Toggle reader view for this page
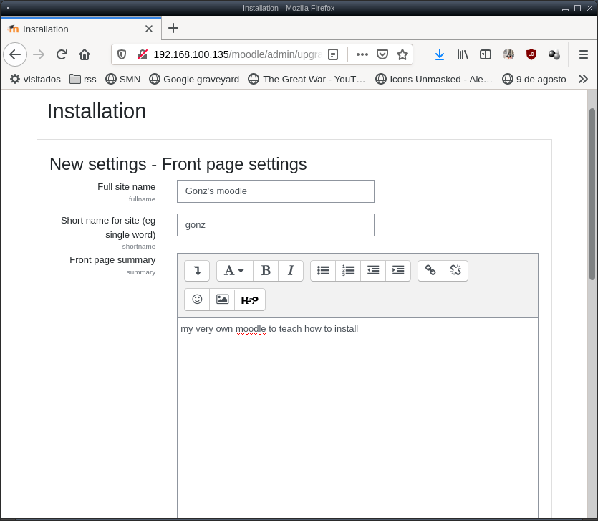The height and width of the screenshot is (521, 598). [333, 54]
